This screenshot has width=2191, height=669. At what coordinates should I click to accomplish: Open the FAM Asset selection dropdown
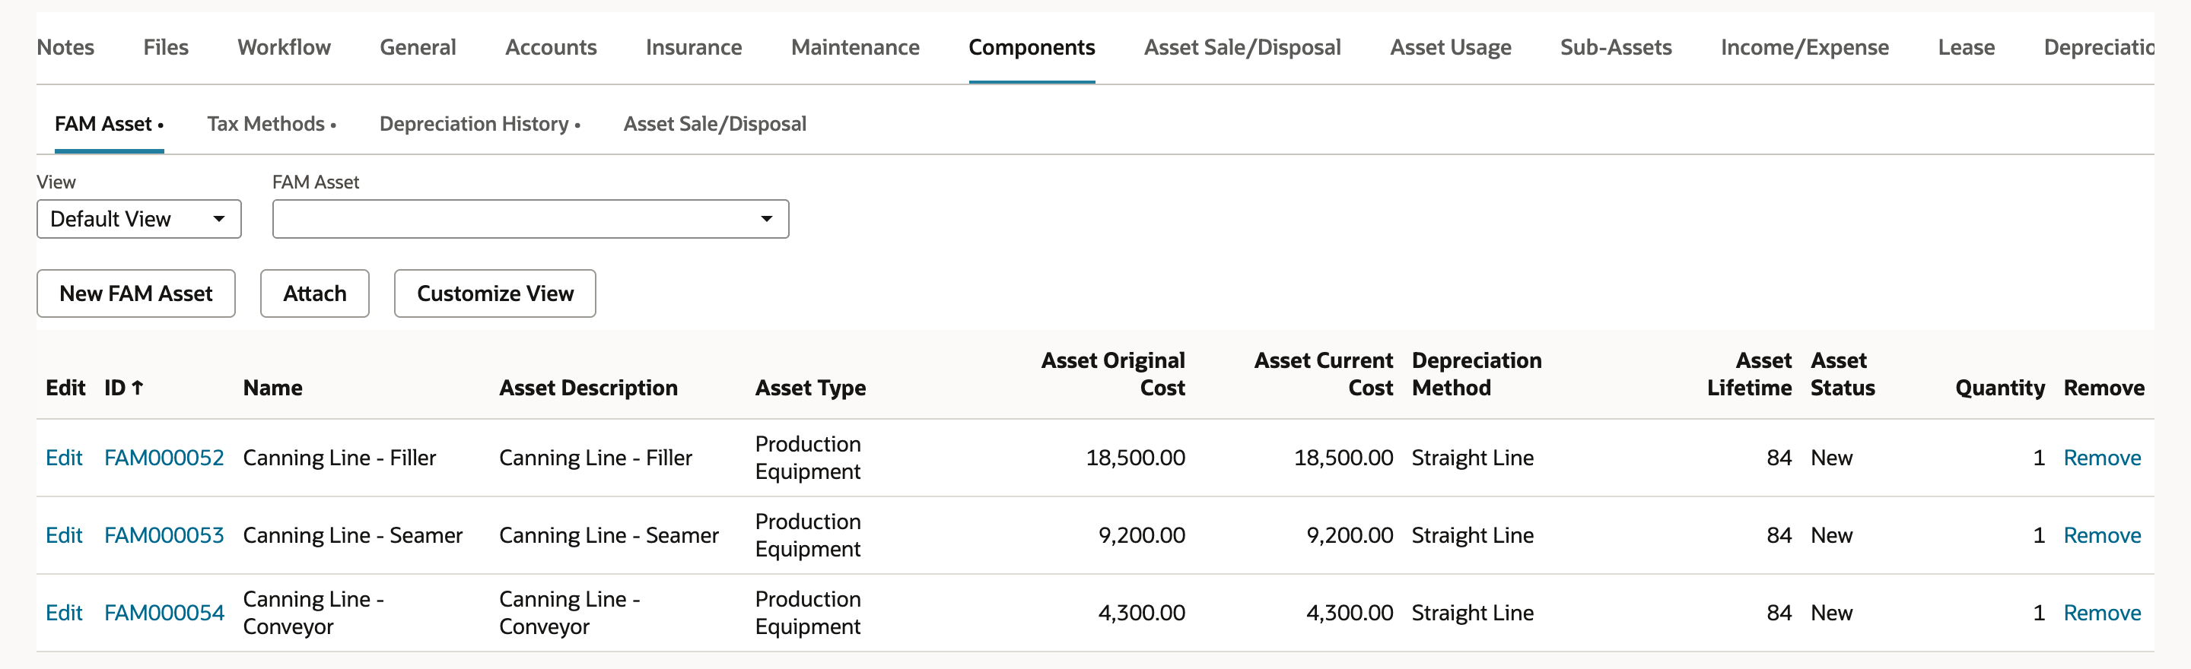531,219
